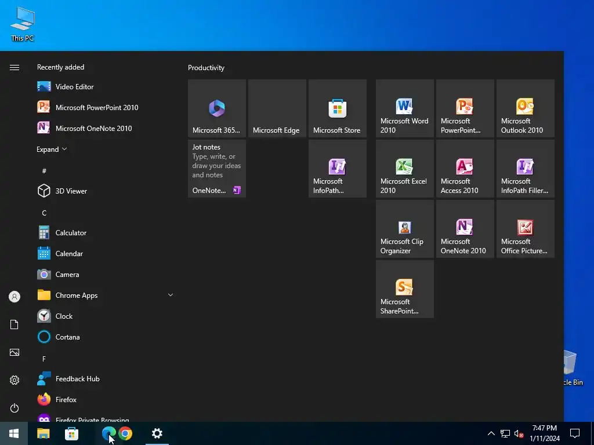Open the Chrome Apps folder entry
The image size is (594, 445).
coord(104,295)
